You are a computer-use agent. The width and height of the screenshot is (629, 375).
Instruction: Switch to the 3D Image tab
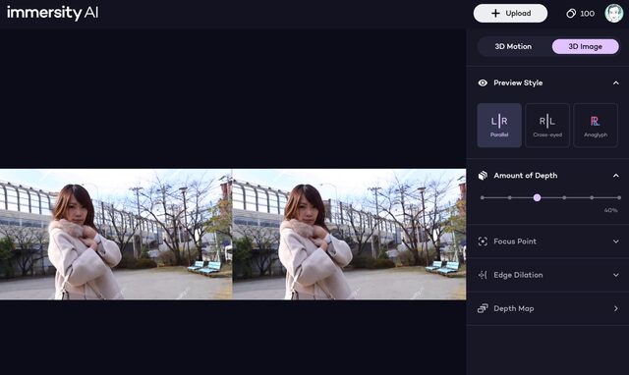tap(586, 46)
